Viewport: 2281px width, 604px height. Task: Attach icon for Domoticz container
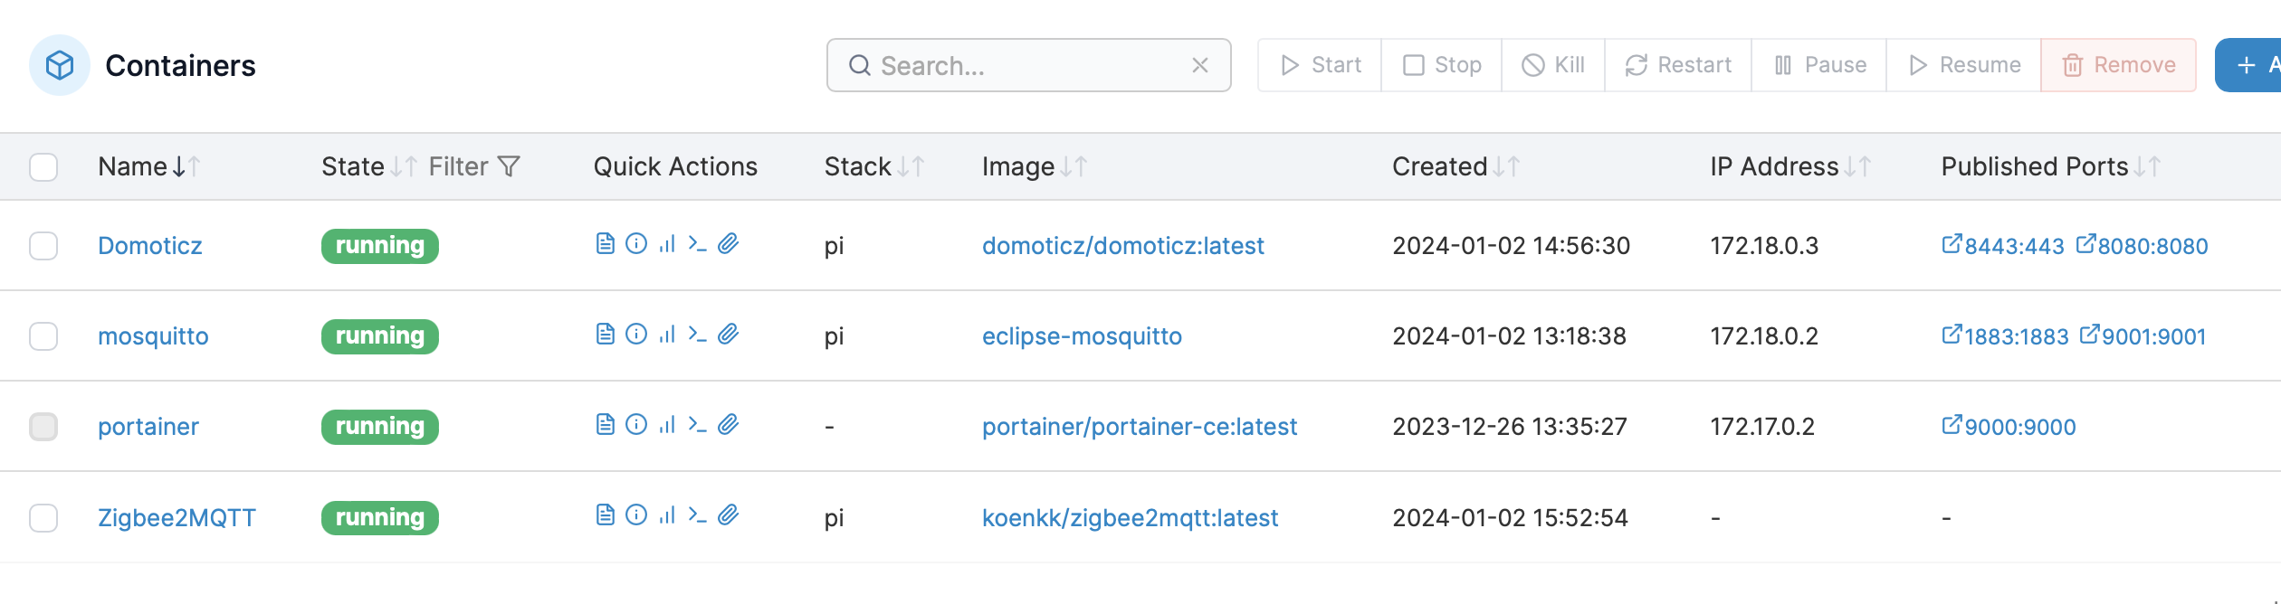729,244
